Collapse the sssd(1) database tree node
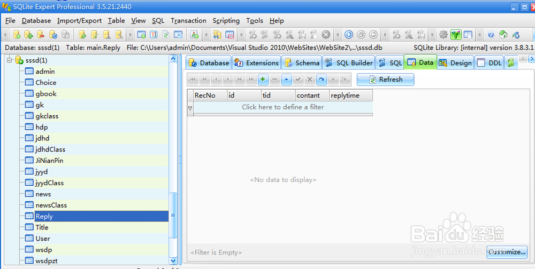The width and height of the screenshot is (535, 269). 9,60
